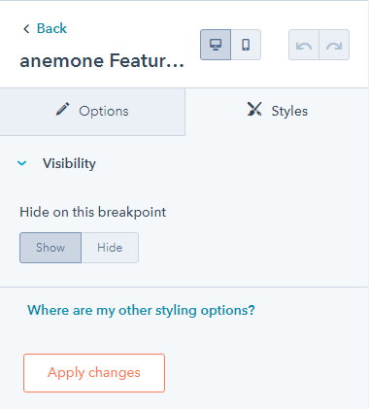The image size is (369, 409).
Task: Open the Styles tab
Action: [277, 112]
